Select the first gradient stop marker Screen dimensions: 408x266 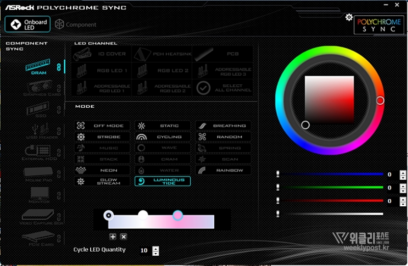click(x=109, y=215)
